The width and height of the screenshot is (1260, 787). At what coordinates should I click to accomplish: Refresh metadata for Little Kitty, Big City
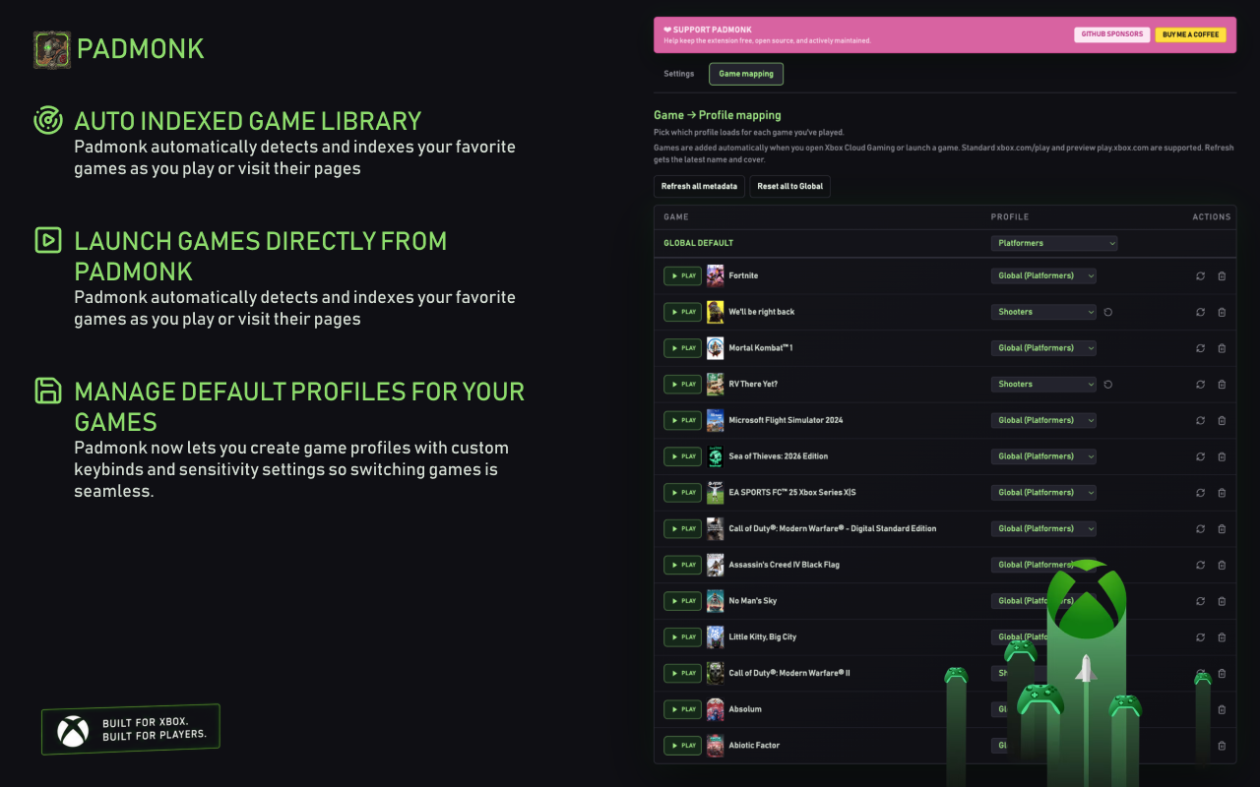click(1200, 637)
